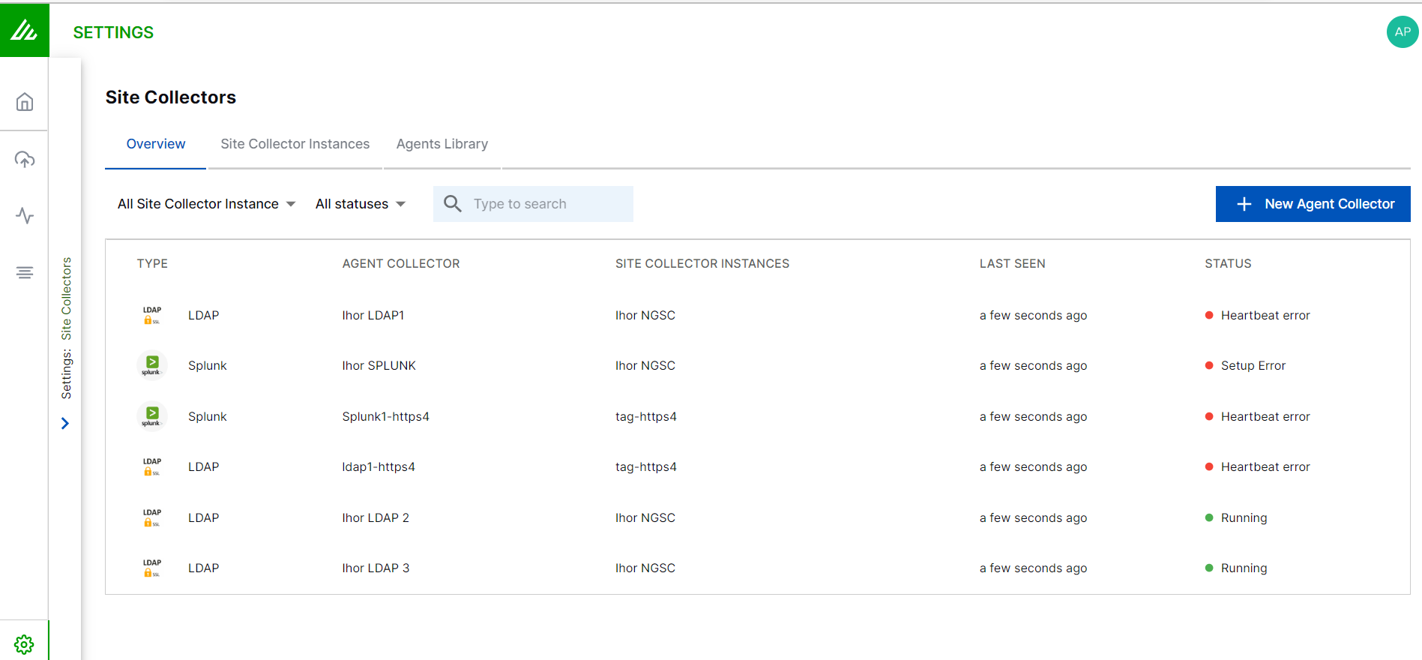
Task: Click the LDAP icon for Ihor LDAP 2
Action: (152, 517)
